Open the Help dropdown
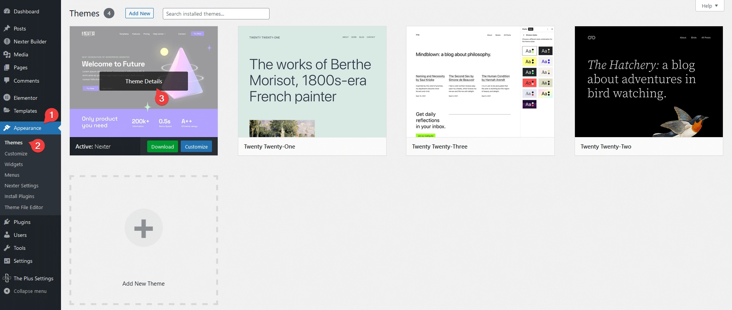Screen dimensions: 732x310 tap(710, 6)
